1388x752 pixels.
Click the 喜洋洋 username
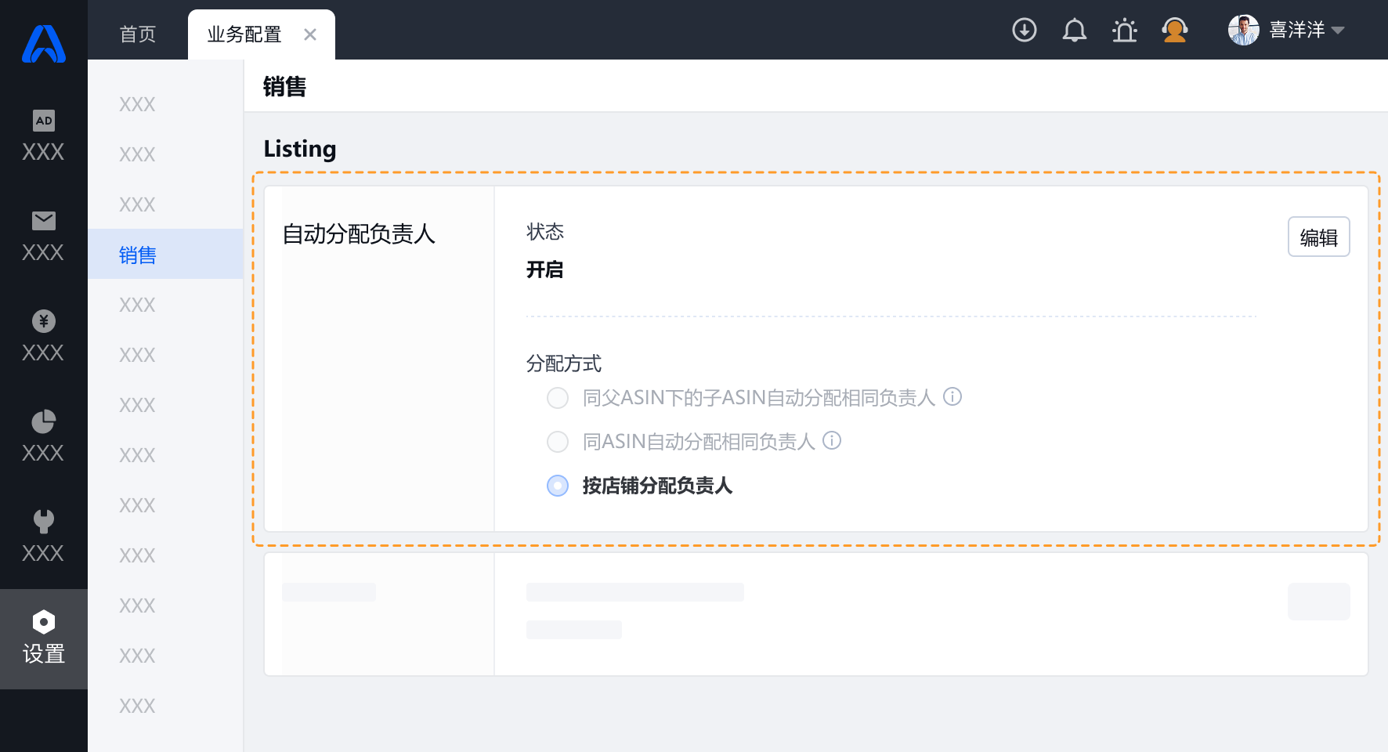coord(1297,30)
